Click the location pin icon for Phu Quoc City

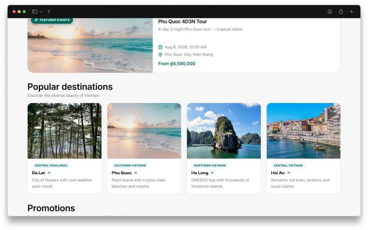tap(160, 55)
